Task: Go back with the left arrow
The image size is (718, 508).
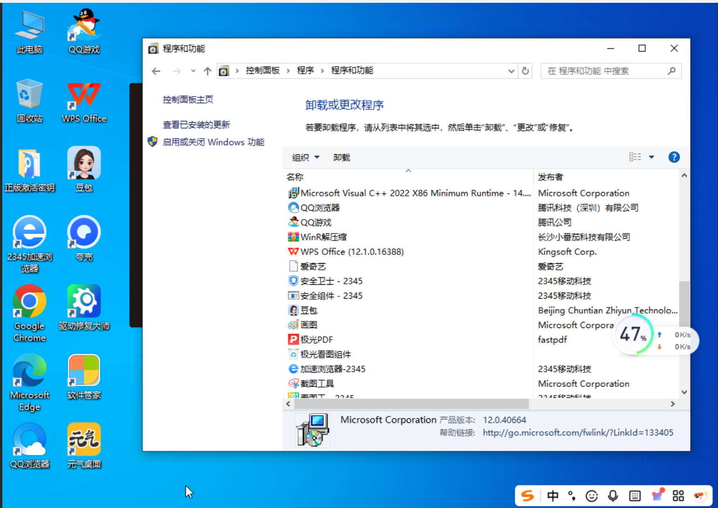Action: [x=156, y=71]
